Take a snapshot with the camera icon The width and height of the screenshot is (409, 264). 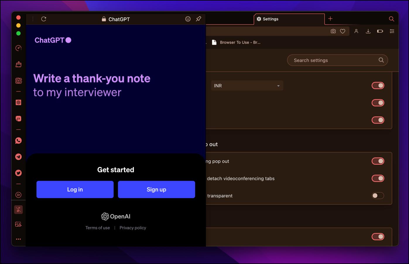pos(333,31)
